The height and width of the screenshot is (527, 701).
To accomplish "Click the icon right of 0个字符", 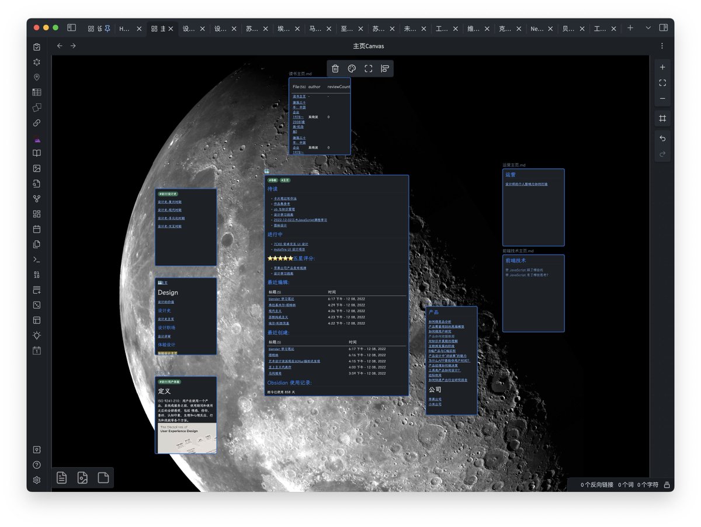I will (x=667, y=485).
